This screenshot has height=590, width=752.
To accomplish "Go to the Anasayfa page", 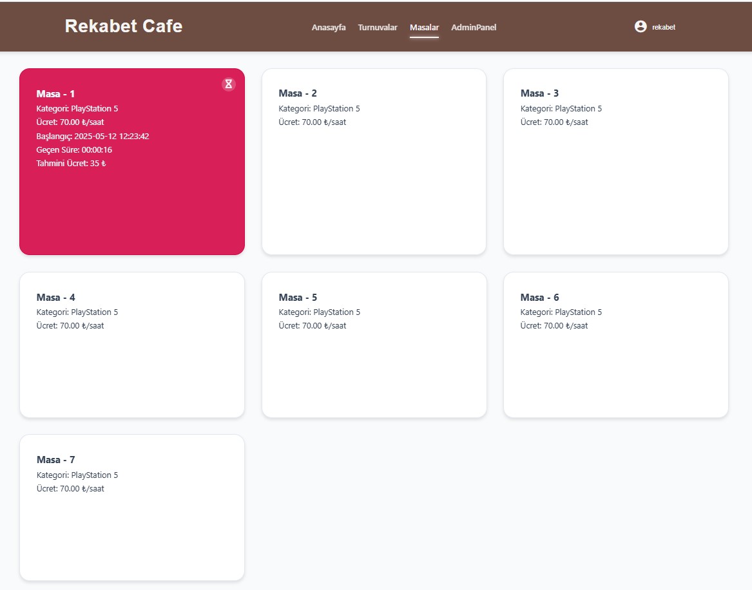I will 329,27.
